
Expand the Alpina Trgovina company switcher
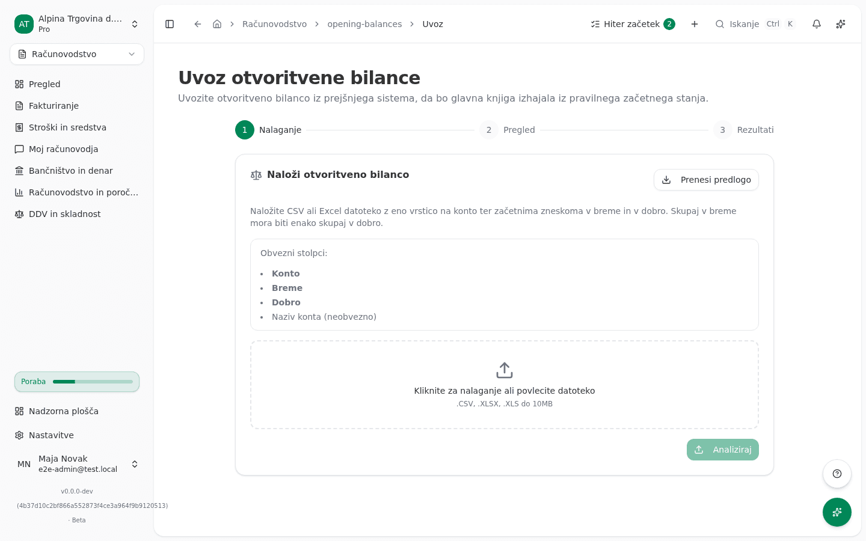coord(77,24)
